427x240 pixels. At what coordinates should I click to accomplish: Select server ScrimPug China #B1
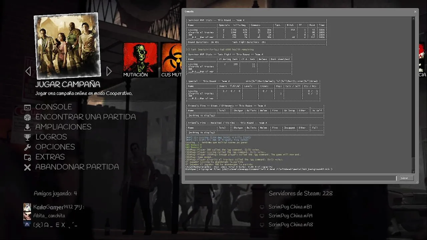click(x=290, y=207)
